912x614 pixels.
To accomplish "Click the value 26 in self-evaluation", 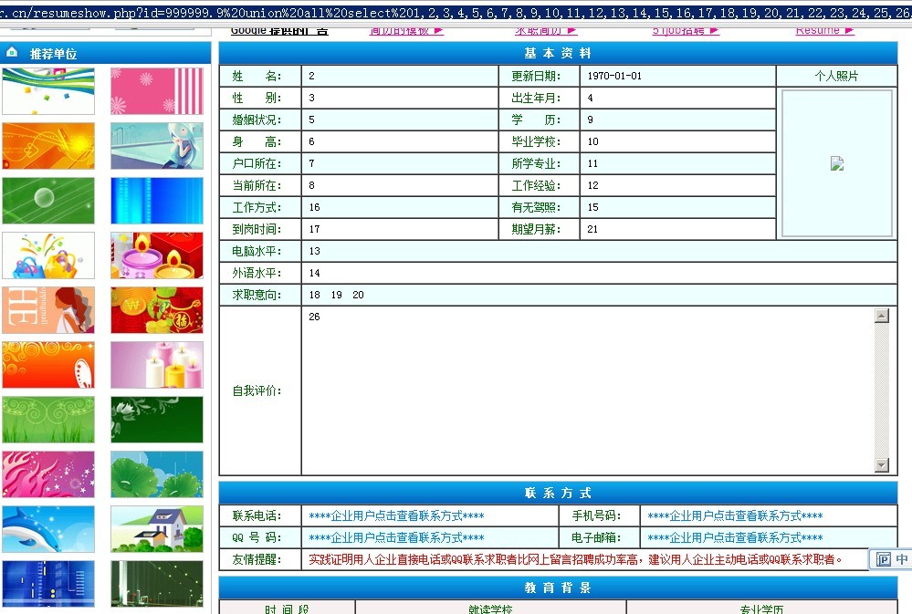I will 314,317.
